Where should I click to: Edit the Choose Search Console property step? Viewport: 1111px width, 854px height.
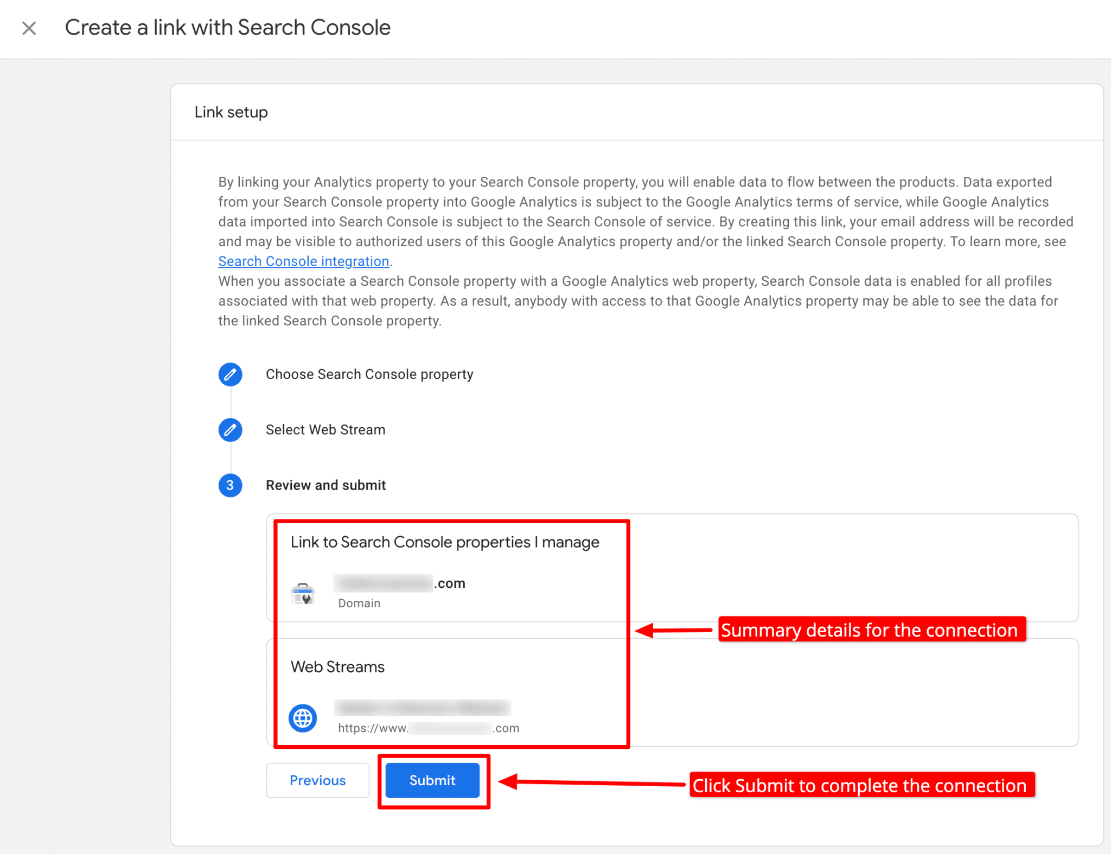[x=230, y=374]
